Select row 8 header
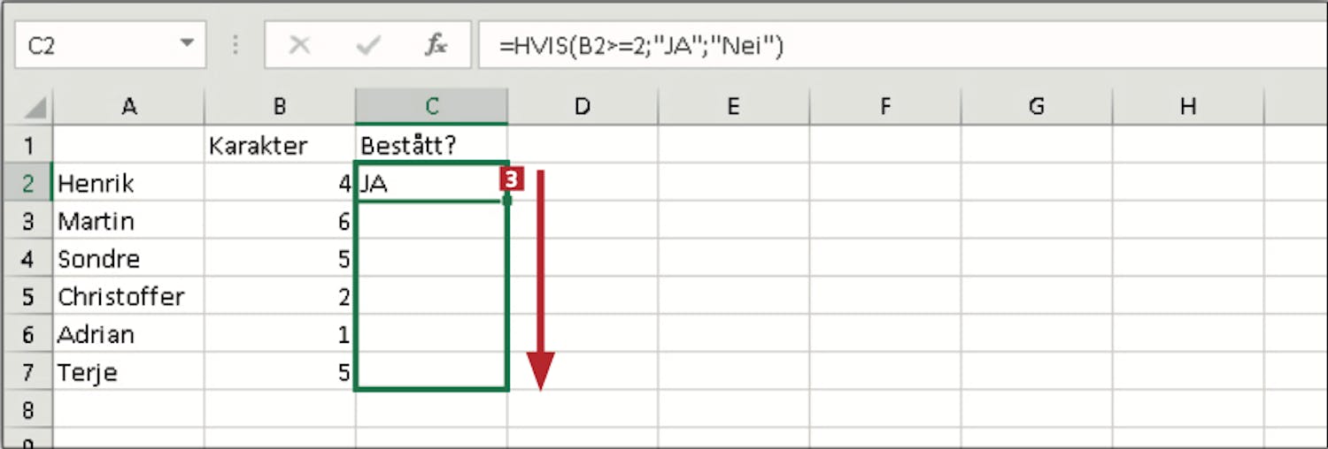The height and width of the screenshot is (449, 1328). click(27, 410)
